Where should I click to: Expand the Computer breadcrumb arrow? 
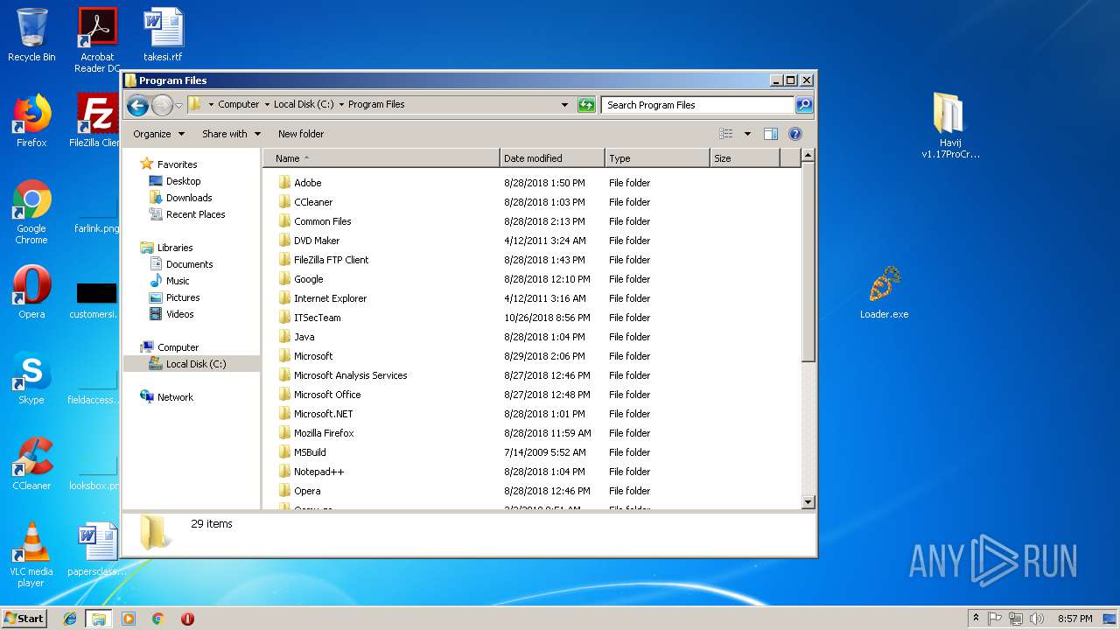click(268, 104)
